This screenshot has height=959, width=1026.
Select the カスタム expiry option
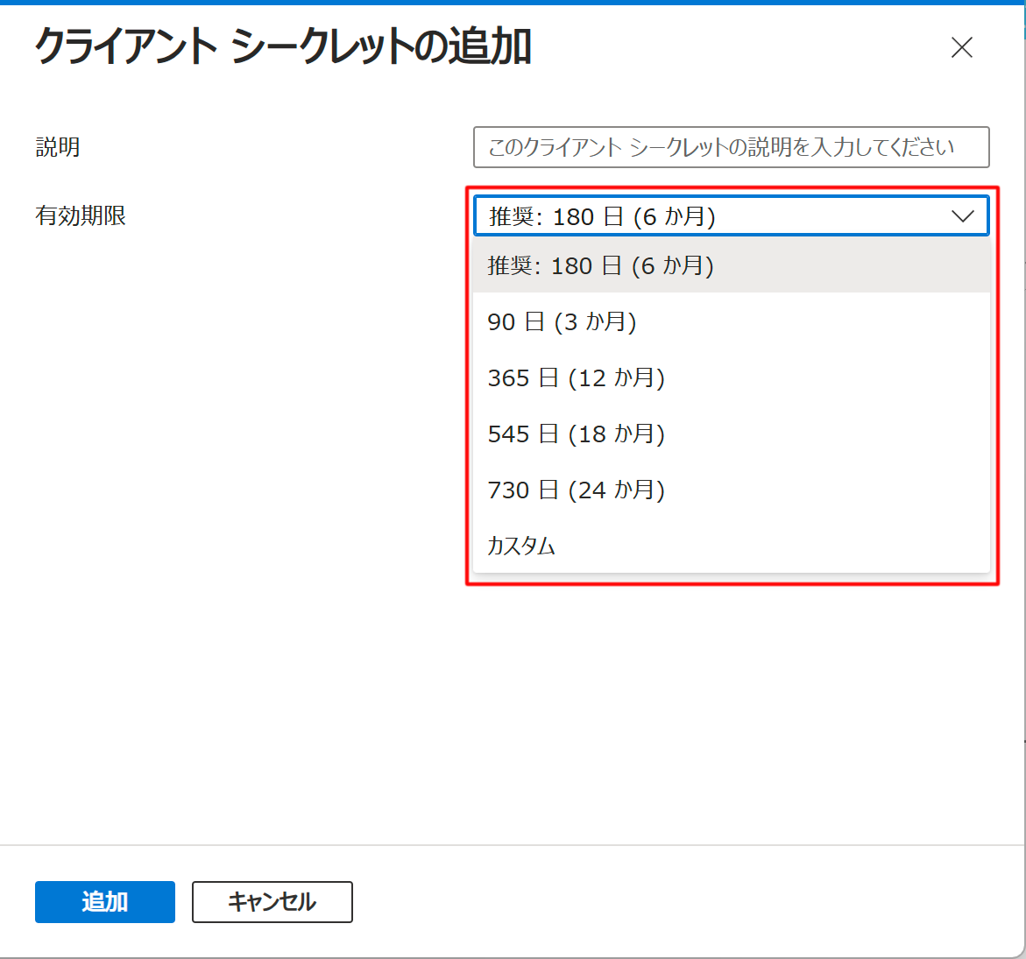point(731,545)
